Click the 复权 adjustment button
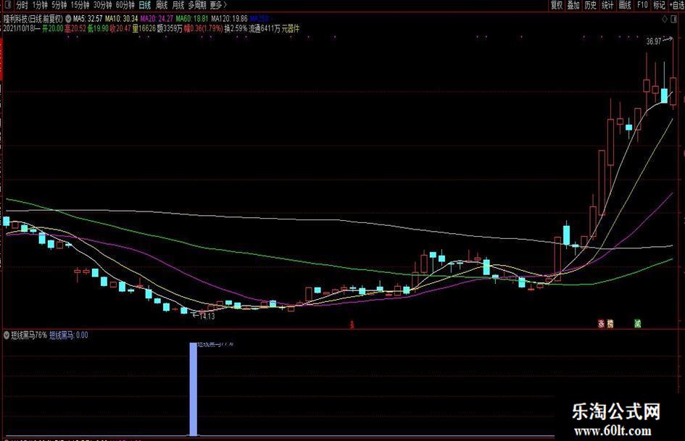This screenshot has height=441, width=685. click(x=557, y=5)
